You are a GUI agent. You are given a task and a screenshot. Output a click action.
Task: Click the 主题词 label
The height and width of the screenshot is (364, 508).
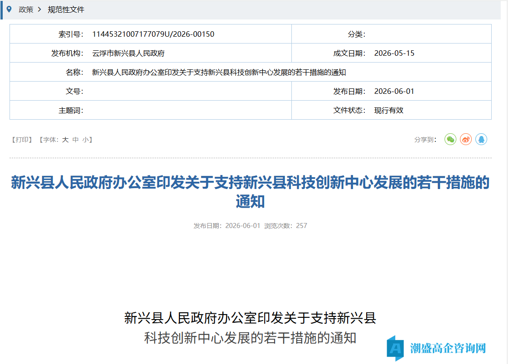[71, 111]
